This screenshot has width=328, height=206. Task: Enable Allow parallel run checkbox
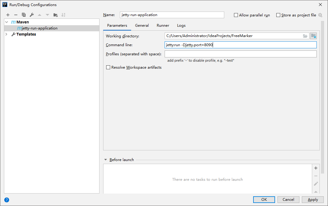(236, 15)
